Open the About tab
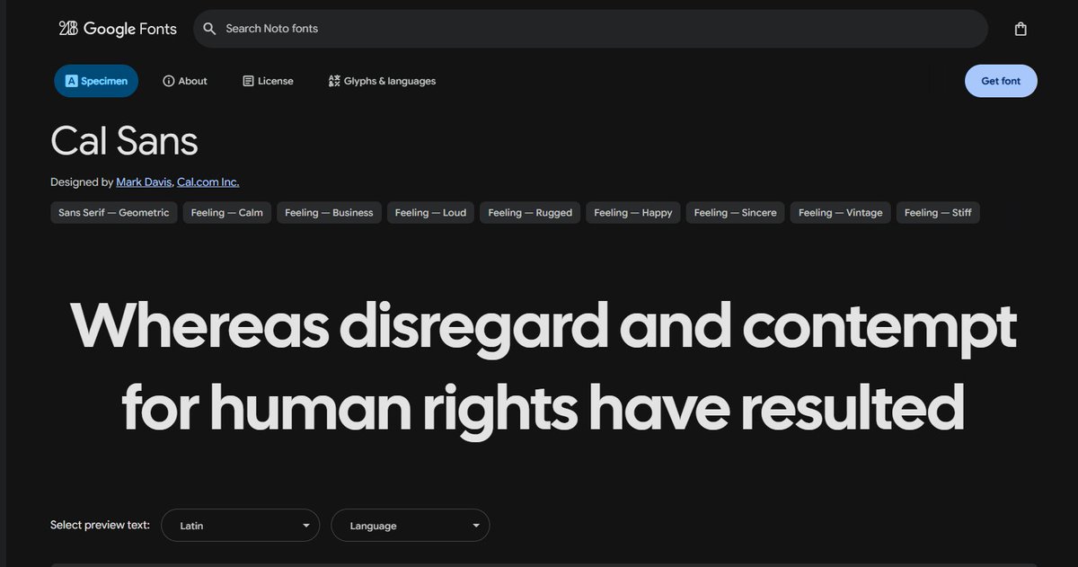The height and width of the screenshot is (567, 1078). point(185,81)
